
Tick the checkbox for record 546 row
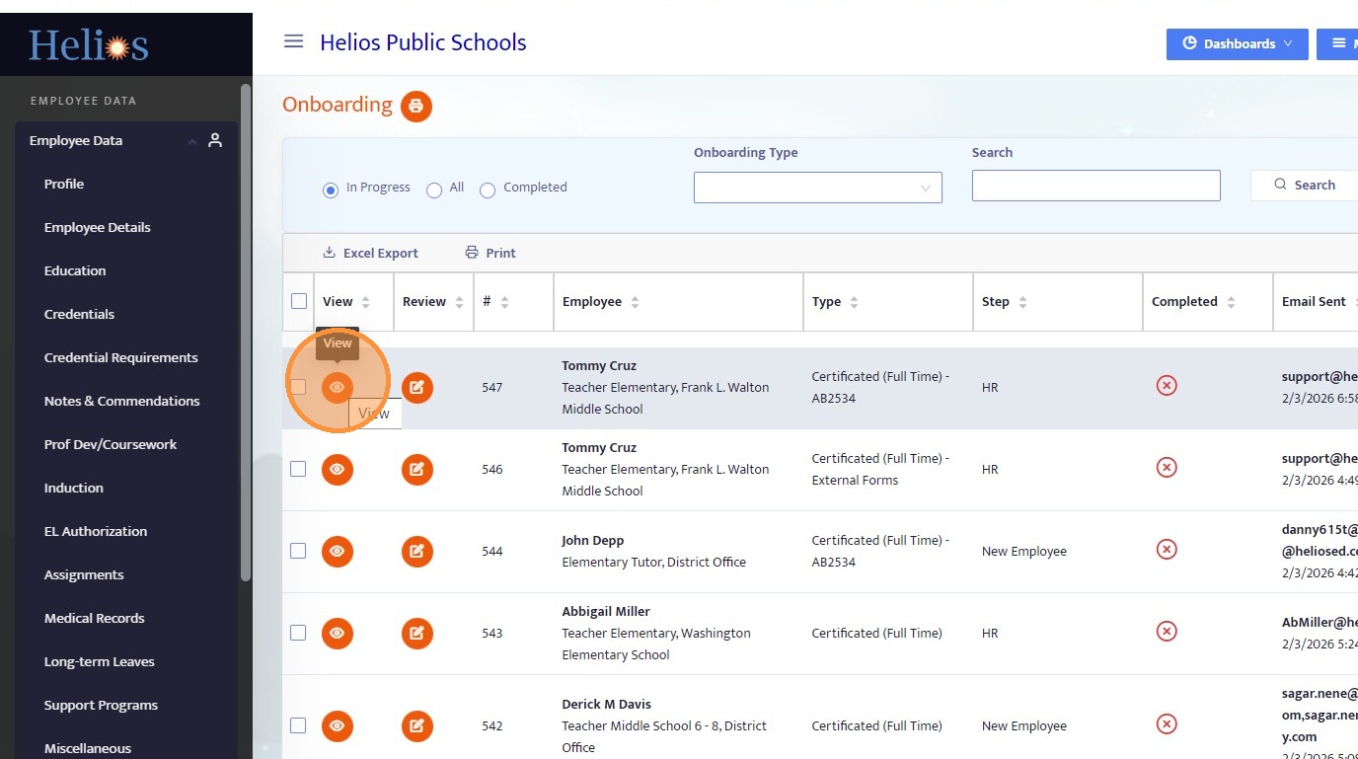click(x=298, y=470)
